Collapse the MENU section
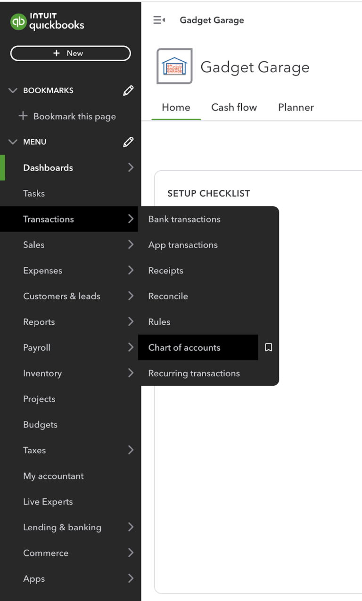 13,141
